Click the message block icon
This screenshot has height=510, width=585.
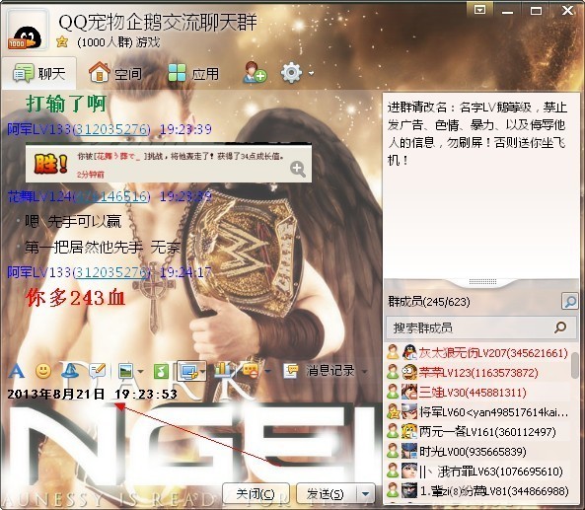(251, 371)
